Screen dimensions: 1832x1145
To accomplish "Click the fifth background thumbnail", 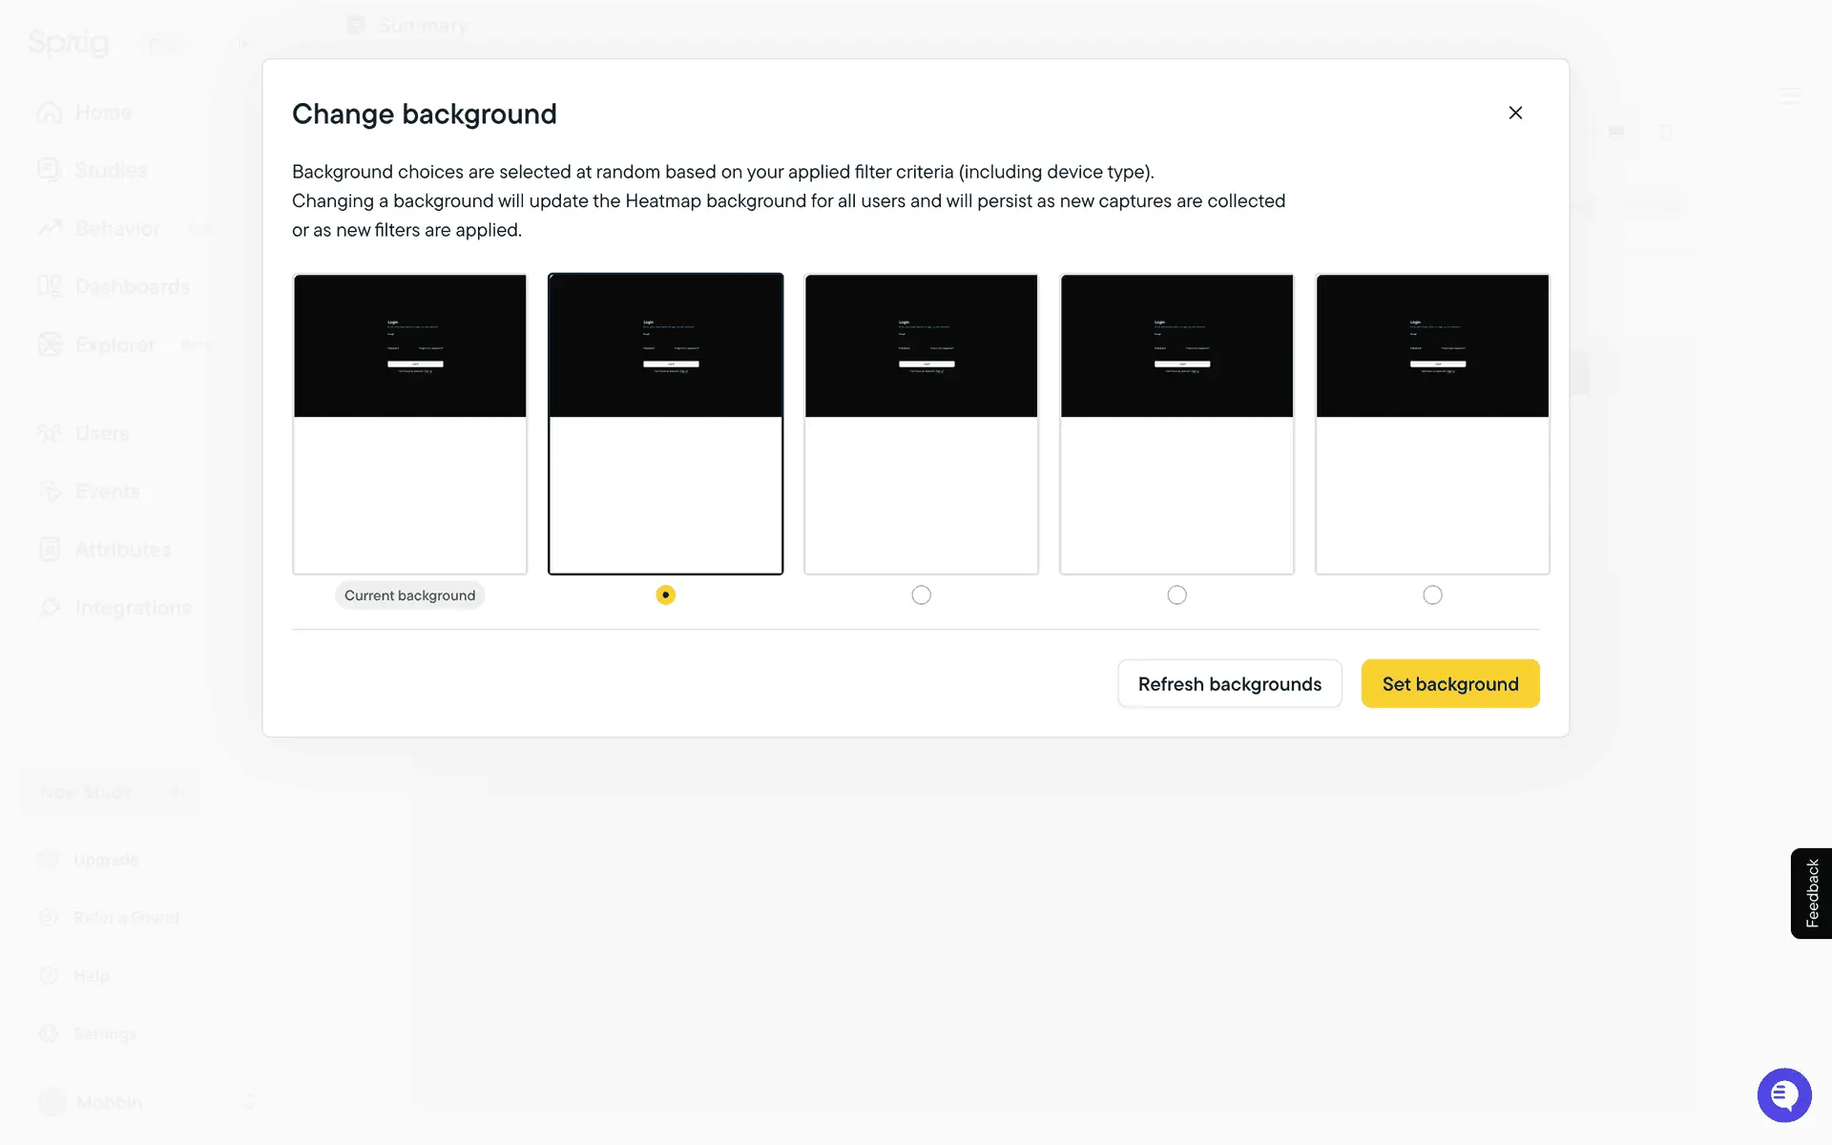I will (1432, 424).
